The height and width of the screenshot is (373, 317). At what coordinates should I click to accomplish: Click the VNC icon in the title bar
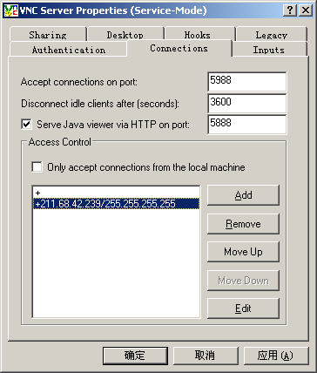10,10
